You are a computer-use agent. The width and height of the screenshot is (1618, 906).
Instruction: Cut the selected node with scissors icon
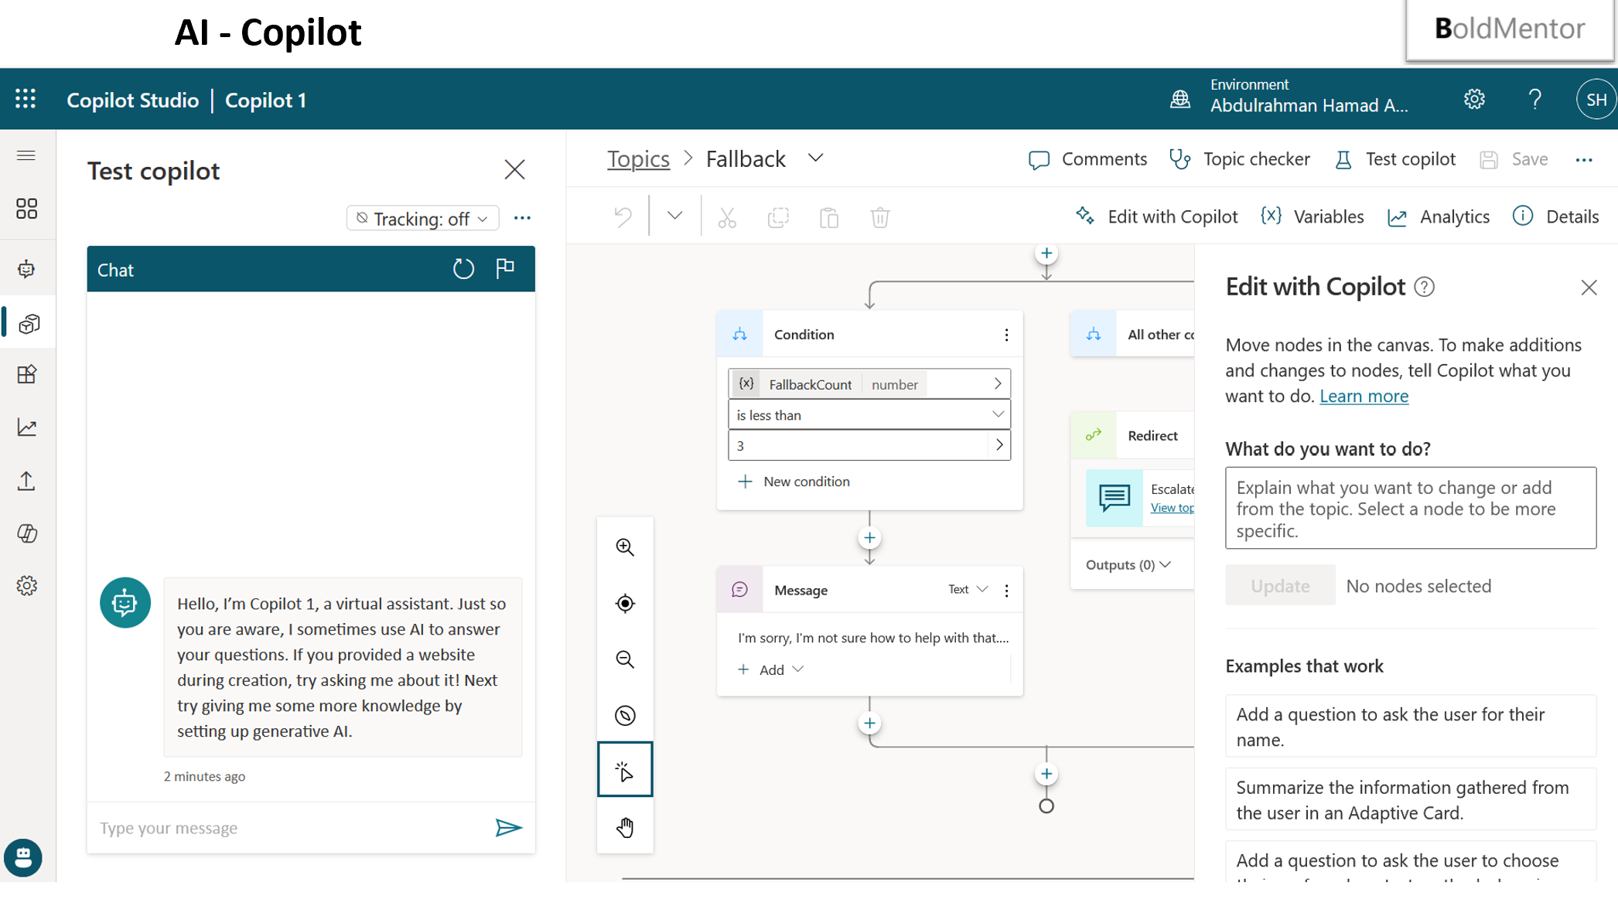tap(726, 218)
